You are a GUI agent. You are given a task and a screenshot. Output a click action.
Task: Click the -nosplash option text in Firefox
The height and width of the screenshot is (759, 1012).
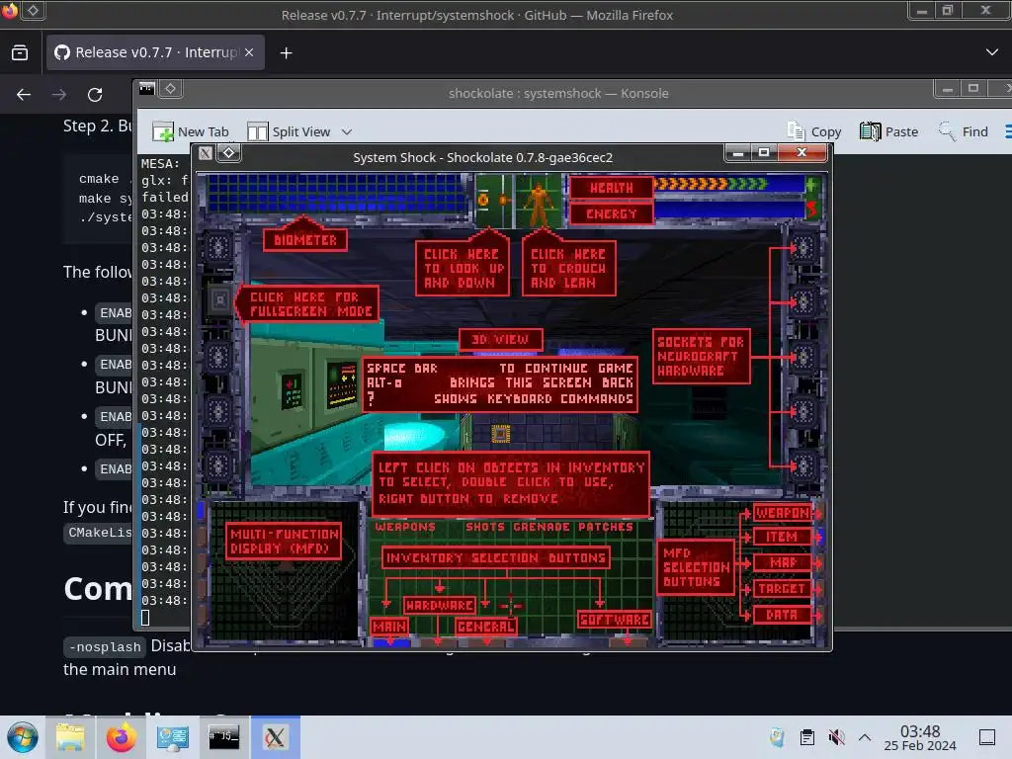(x=105, y=646)
